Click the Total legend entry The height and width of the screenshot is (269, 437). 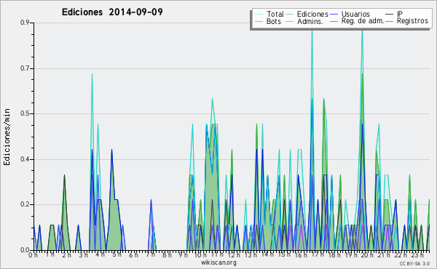pyautogui.click(x=275, y=14)
